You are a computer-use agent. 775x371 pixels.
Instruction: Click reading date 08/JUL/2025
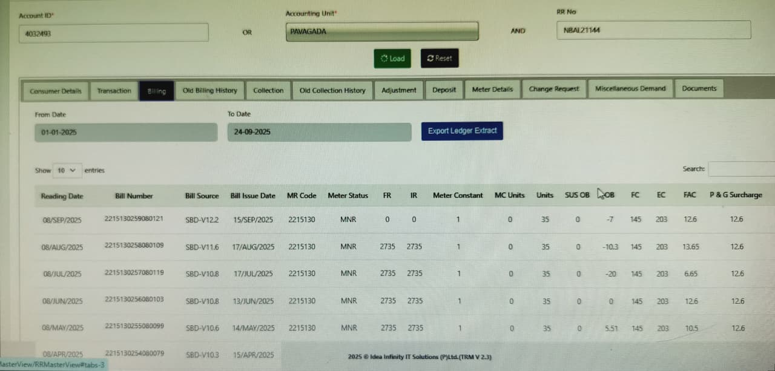click(62, 274)
